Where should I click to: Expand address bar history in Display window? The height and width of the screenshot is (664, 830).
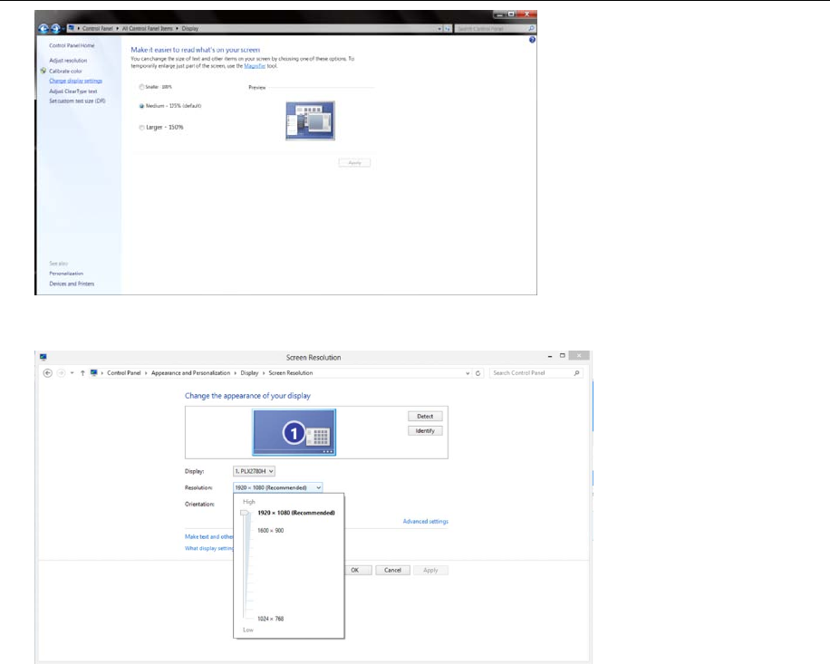pos(439,29)
